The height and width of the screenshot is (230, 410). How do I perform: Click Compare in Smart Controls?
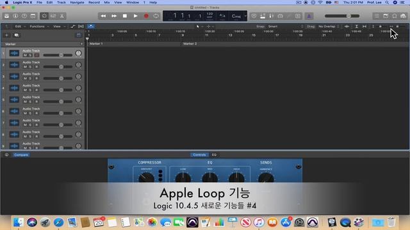click(21, 155)
